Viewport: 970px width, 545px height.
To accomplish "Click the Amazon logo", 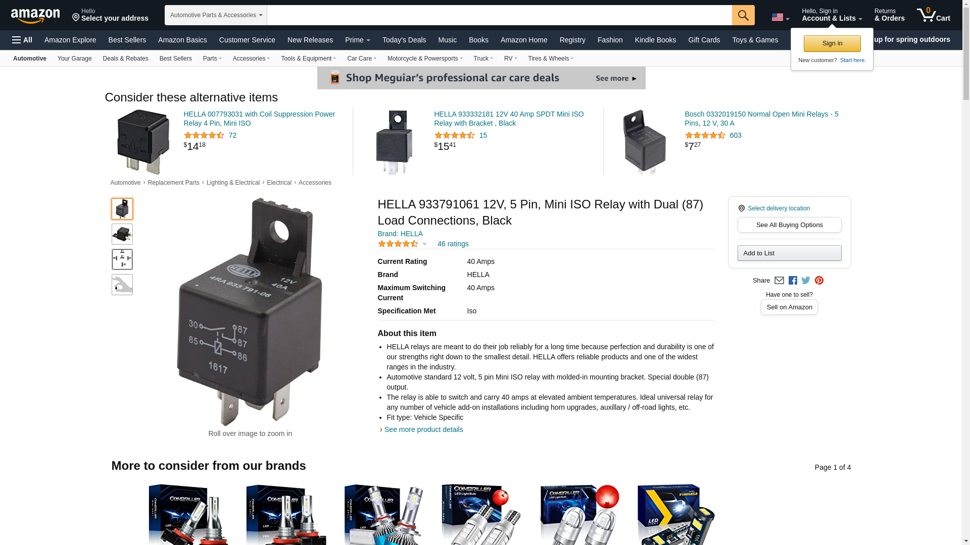I will [35, 16].
